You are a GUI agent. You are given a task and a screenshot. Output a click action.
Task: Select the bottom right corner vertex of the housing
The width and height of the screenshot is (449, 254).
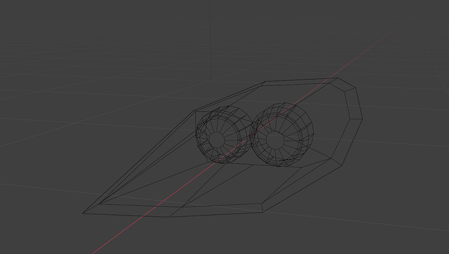[x=263, y=212]
